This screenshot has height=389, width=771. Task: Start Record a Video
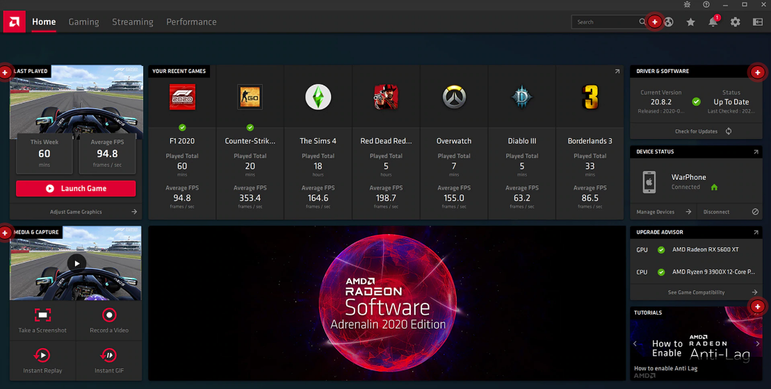click(x=109, y=320)
